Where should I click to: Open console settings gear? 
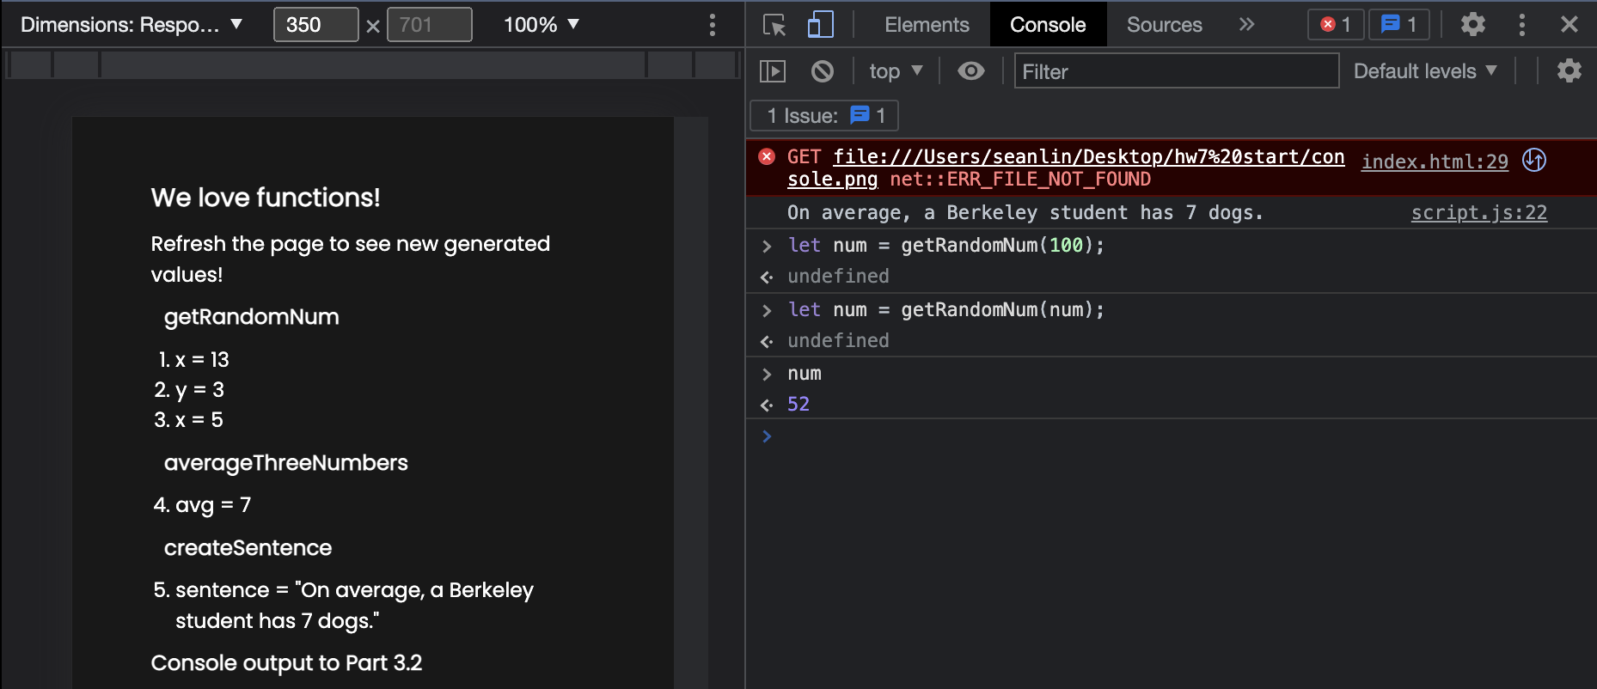(x=1569, y=71)
